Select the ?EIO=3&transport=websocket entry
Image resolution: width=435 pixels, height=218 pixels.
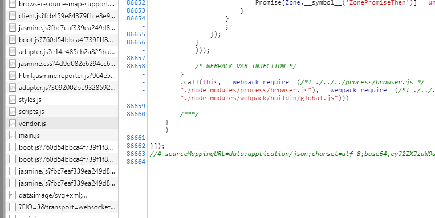pyautogui.click(x=62, y=207)
